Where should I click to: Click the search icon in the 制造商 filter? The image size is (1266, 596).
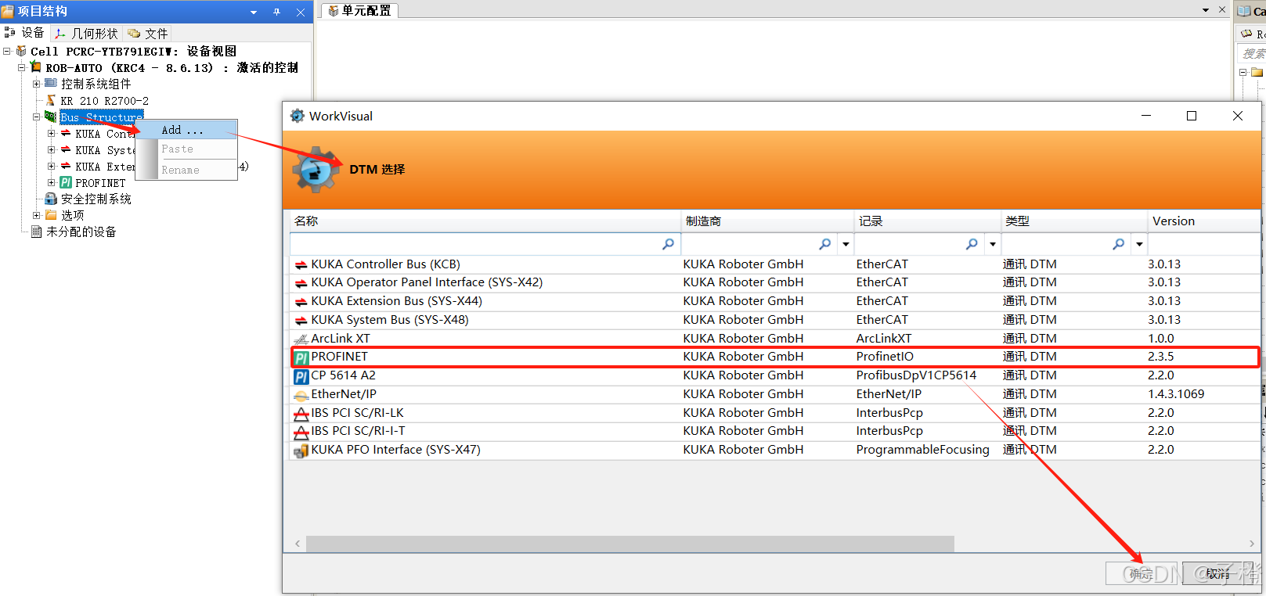click(824, 244)
